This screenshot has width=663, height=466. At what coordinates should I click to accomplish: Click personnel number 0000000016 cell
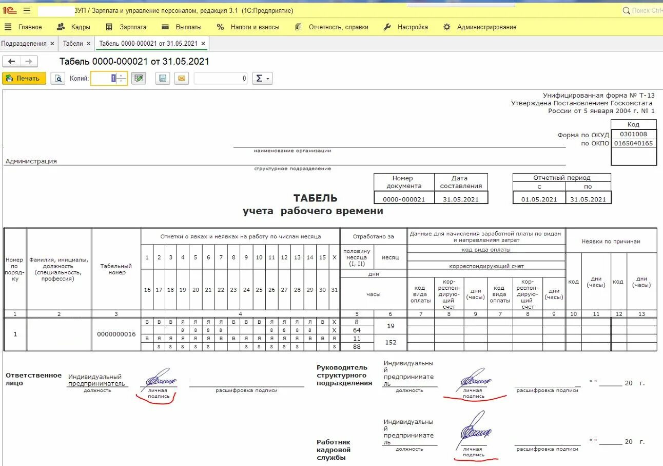pyautogui.click(x=116, y=334)
